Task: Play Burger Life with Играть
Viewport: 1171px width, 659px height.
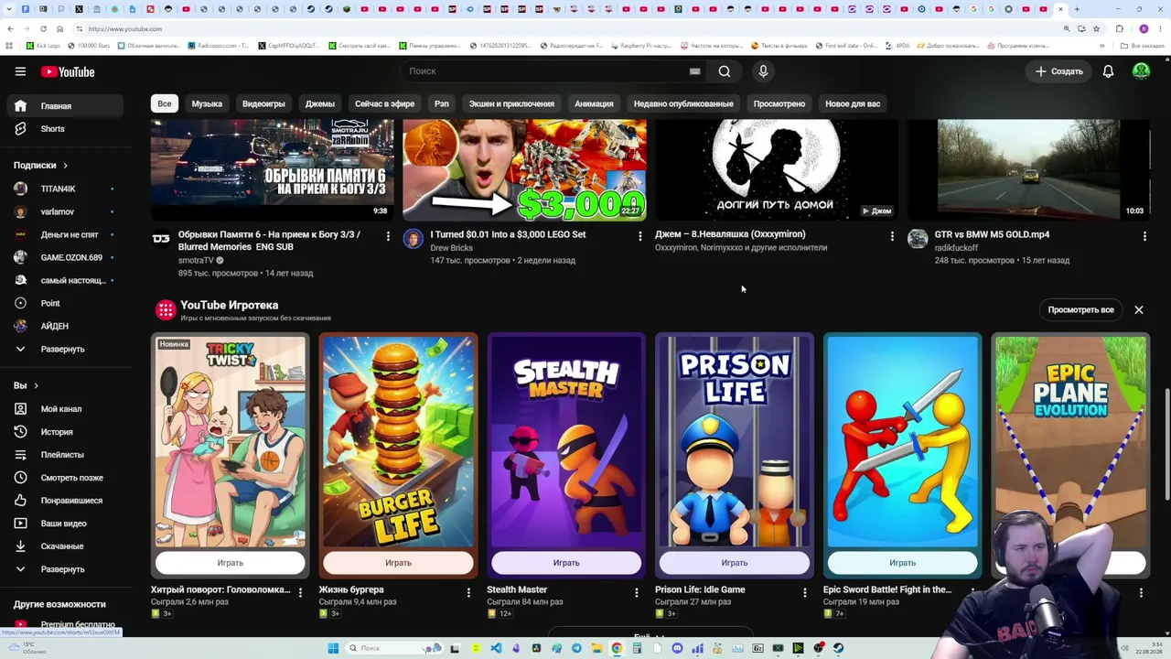Action: [x=398, y=563]
